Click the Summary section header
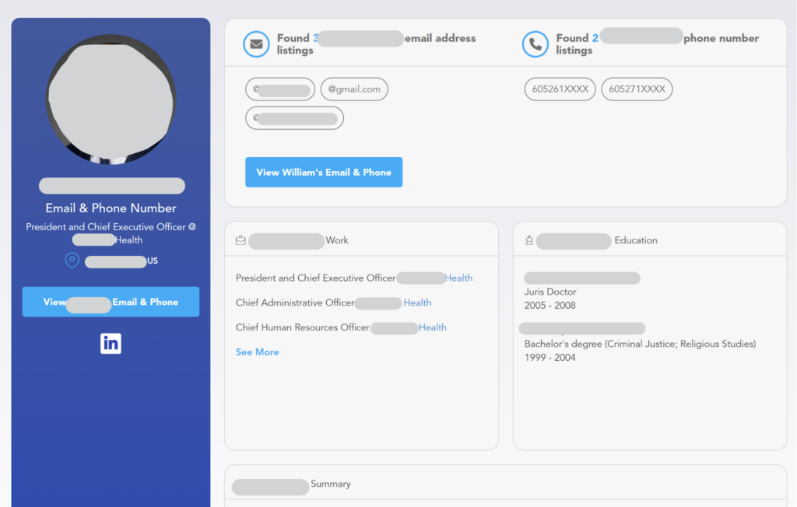This screenshot has height=507, width=797. click(331, 484)
